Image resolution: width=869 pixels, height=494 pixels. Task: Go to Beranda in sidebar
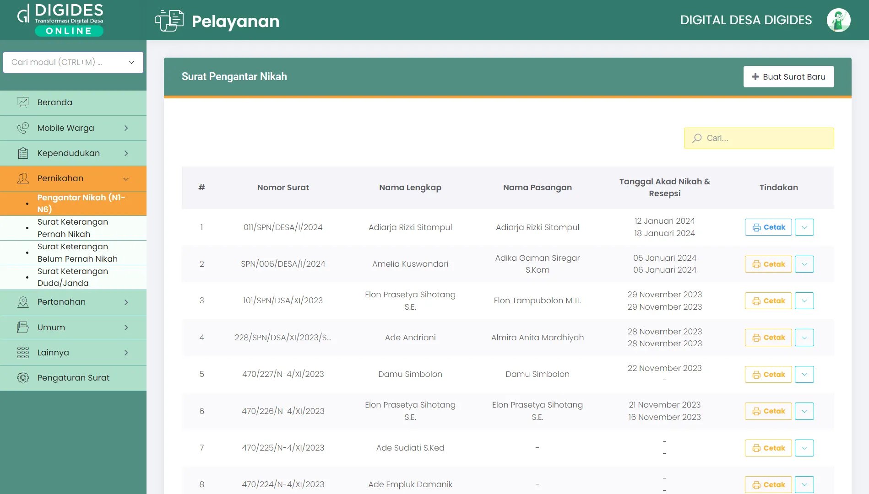tap(73, 102)
